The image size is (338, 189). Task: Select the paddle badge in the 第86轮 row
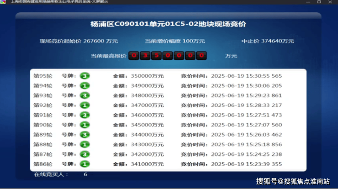pyautogui.click(x=84, y=164)
